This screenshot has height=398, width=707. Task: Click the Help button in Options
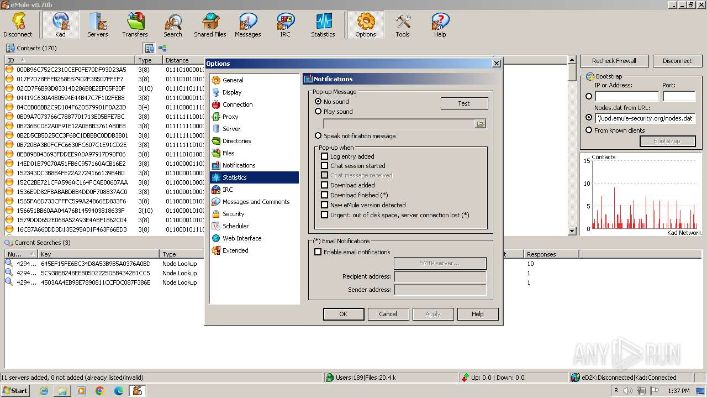pos(478,314)
